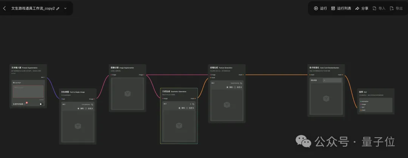Click 运行 to run the workflow
This screenshot has width=408, height=158.
coord(320,8)
